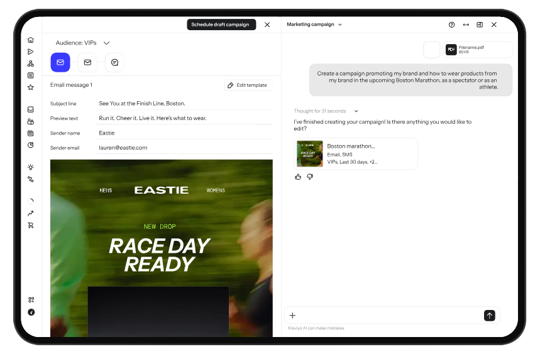Click the inbox tray icon in sidebar

[x=31, y=109]
